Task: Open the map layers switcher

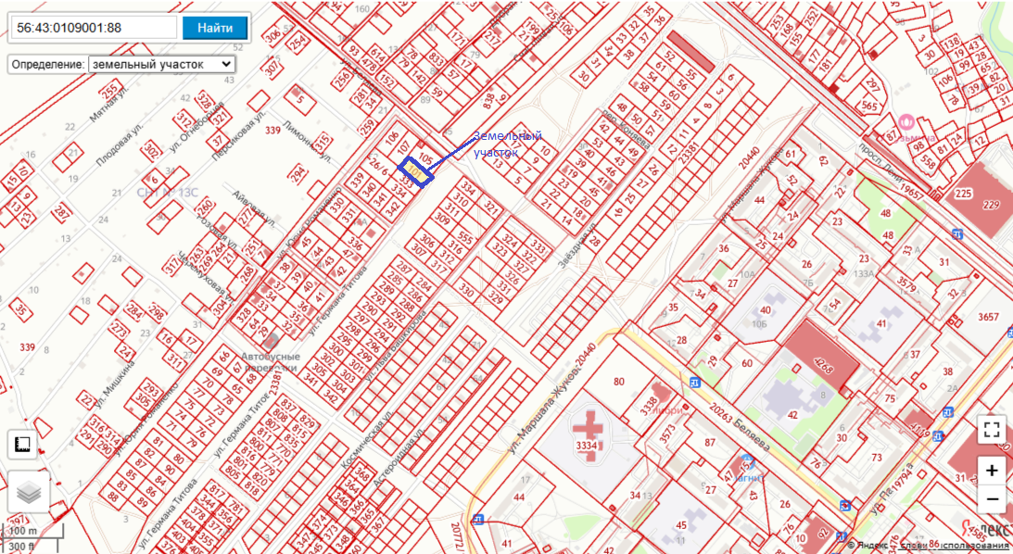Action: point(29,492)
